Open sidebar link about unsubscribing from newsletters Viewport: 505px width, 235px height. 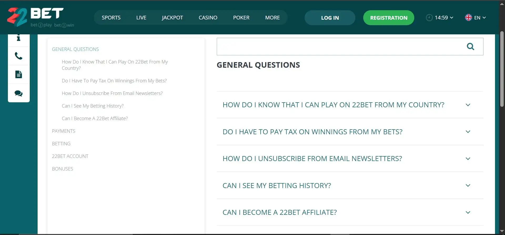112,93
